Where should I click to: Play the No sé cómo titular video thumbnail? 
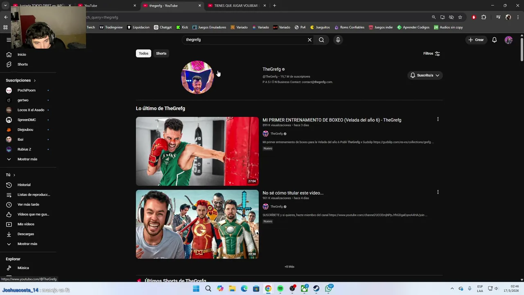(197, 224)
